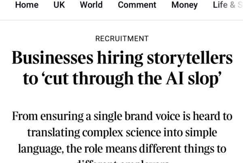Screen dimensions: 243x163
Task: Click the cut-off bottom line of the subheading
Action: 122,160
